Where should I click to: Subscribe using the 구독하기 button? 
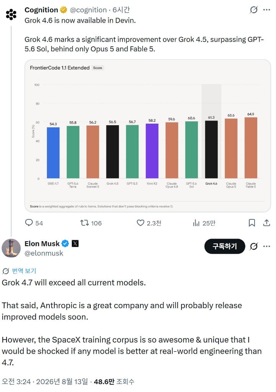[225, 246]
